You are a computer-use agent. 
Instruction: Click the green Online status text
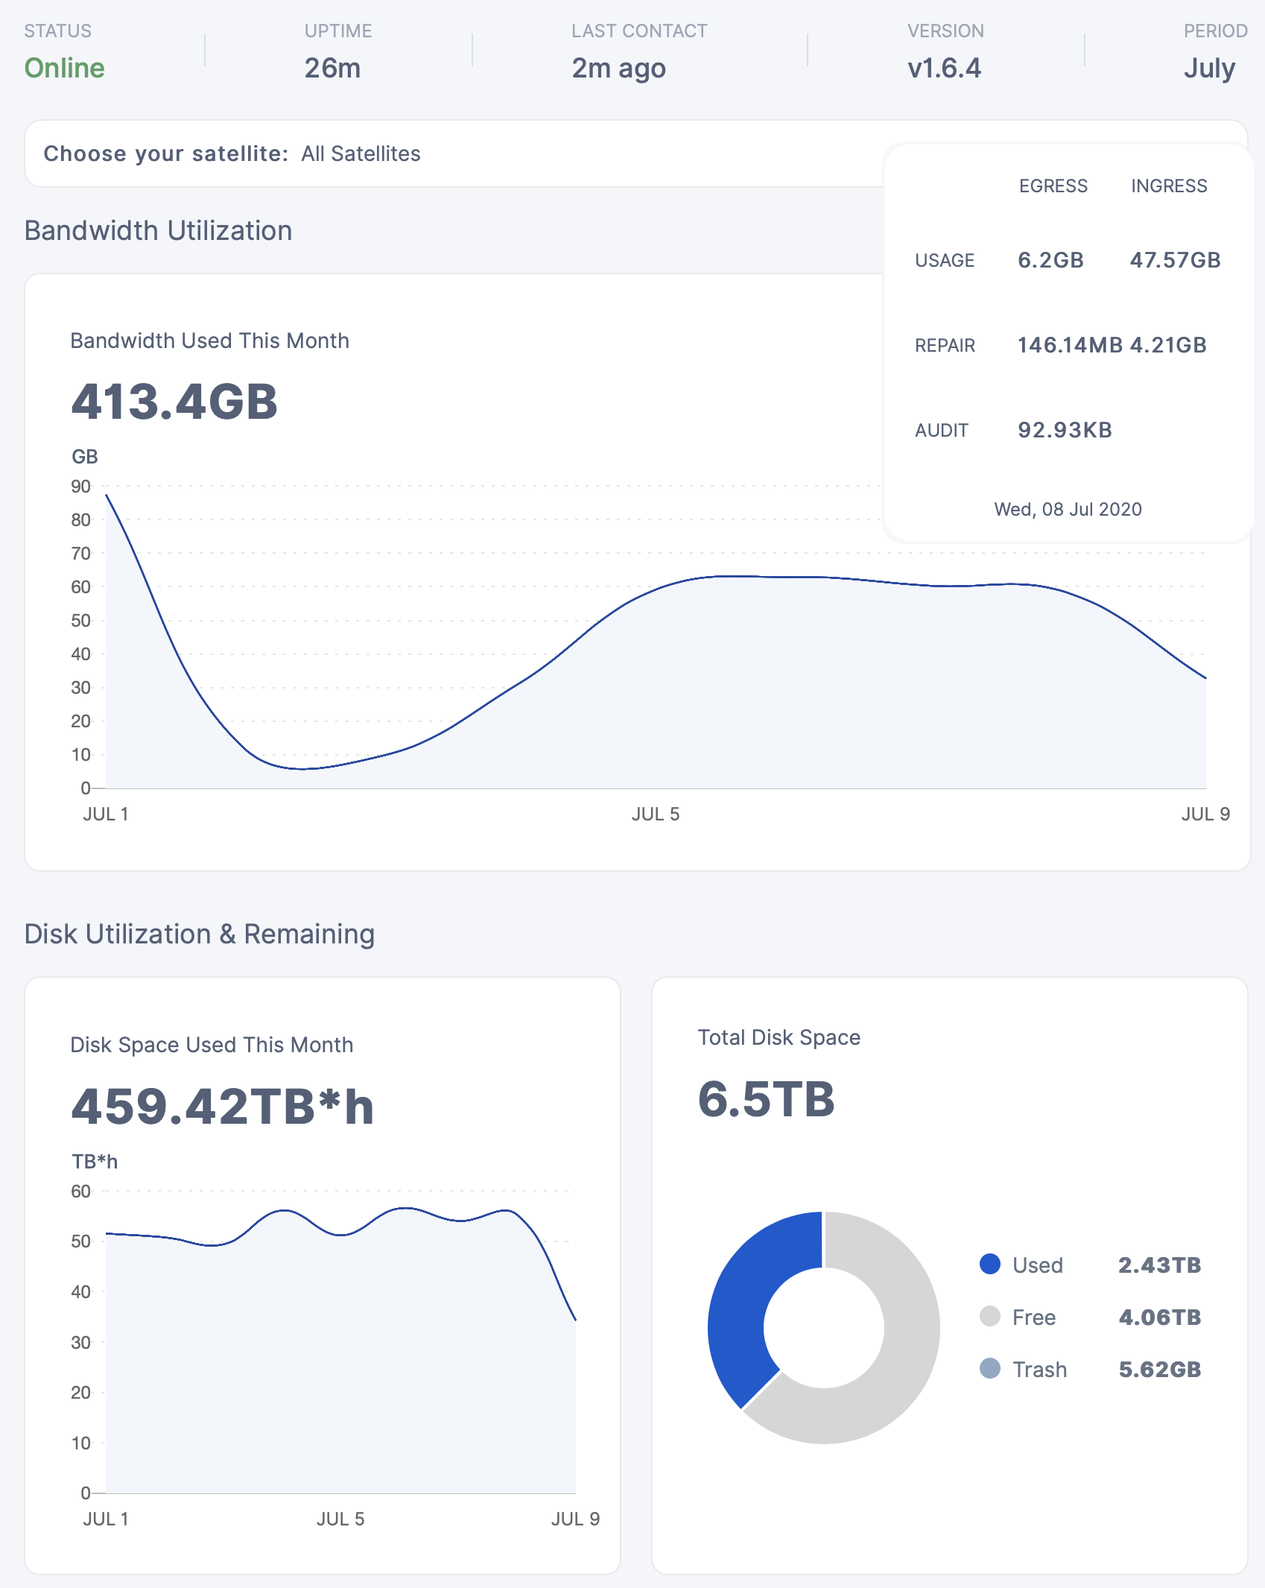[x=64, y=68]
